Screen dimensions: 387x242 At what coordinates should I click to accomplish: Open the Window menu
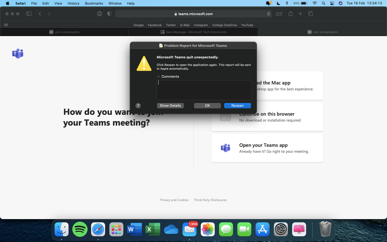pos(115,3)
